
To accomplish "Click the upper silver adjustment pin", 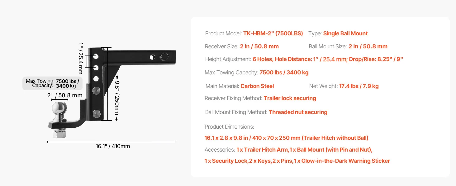I will [96, 91].
